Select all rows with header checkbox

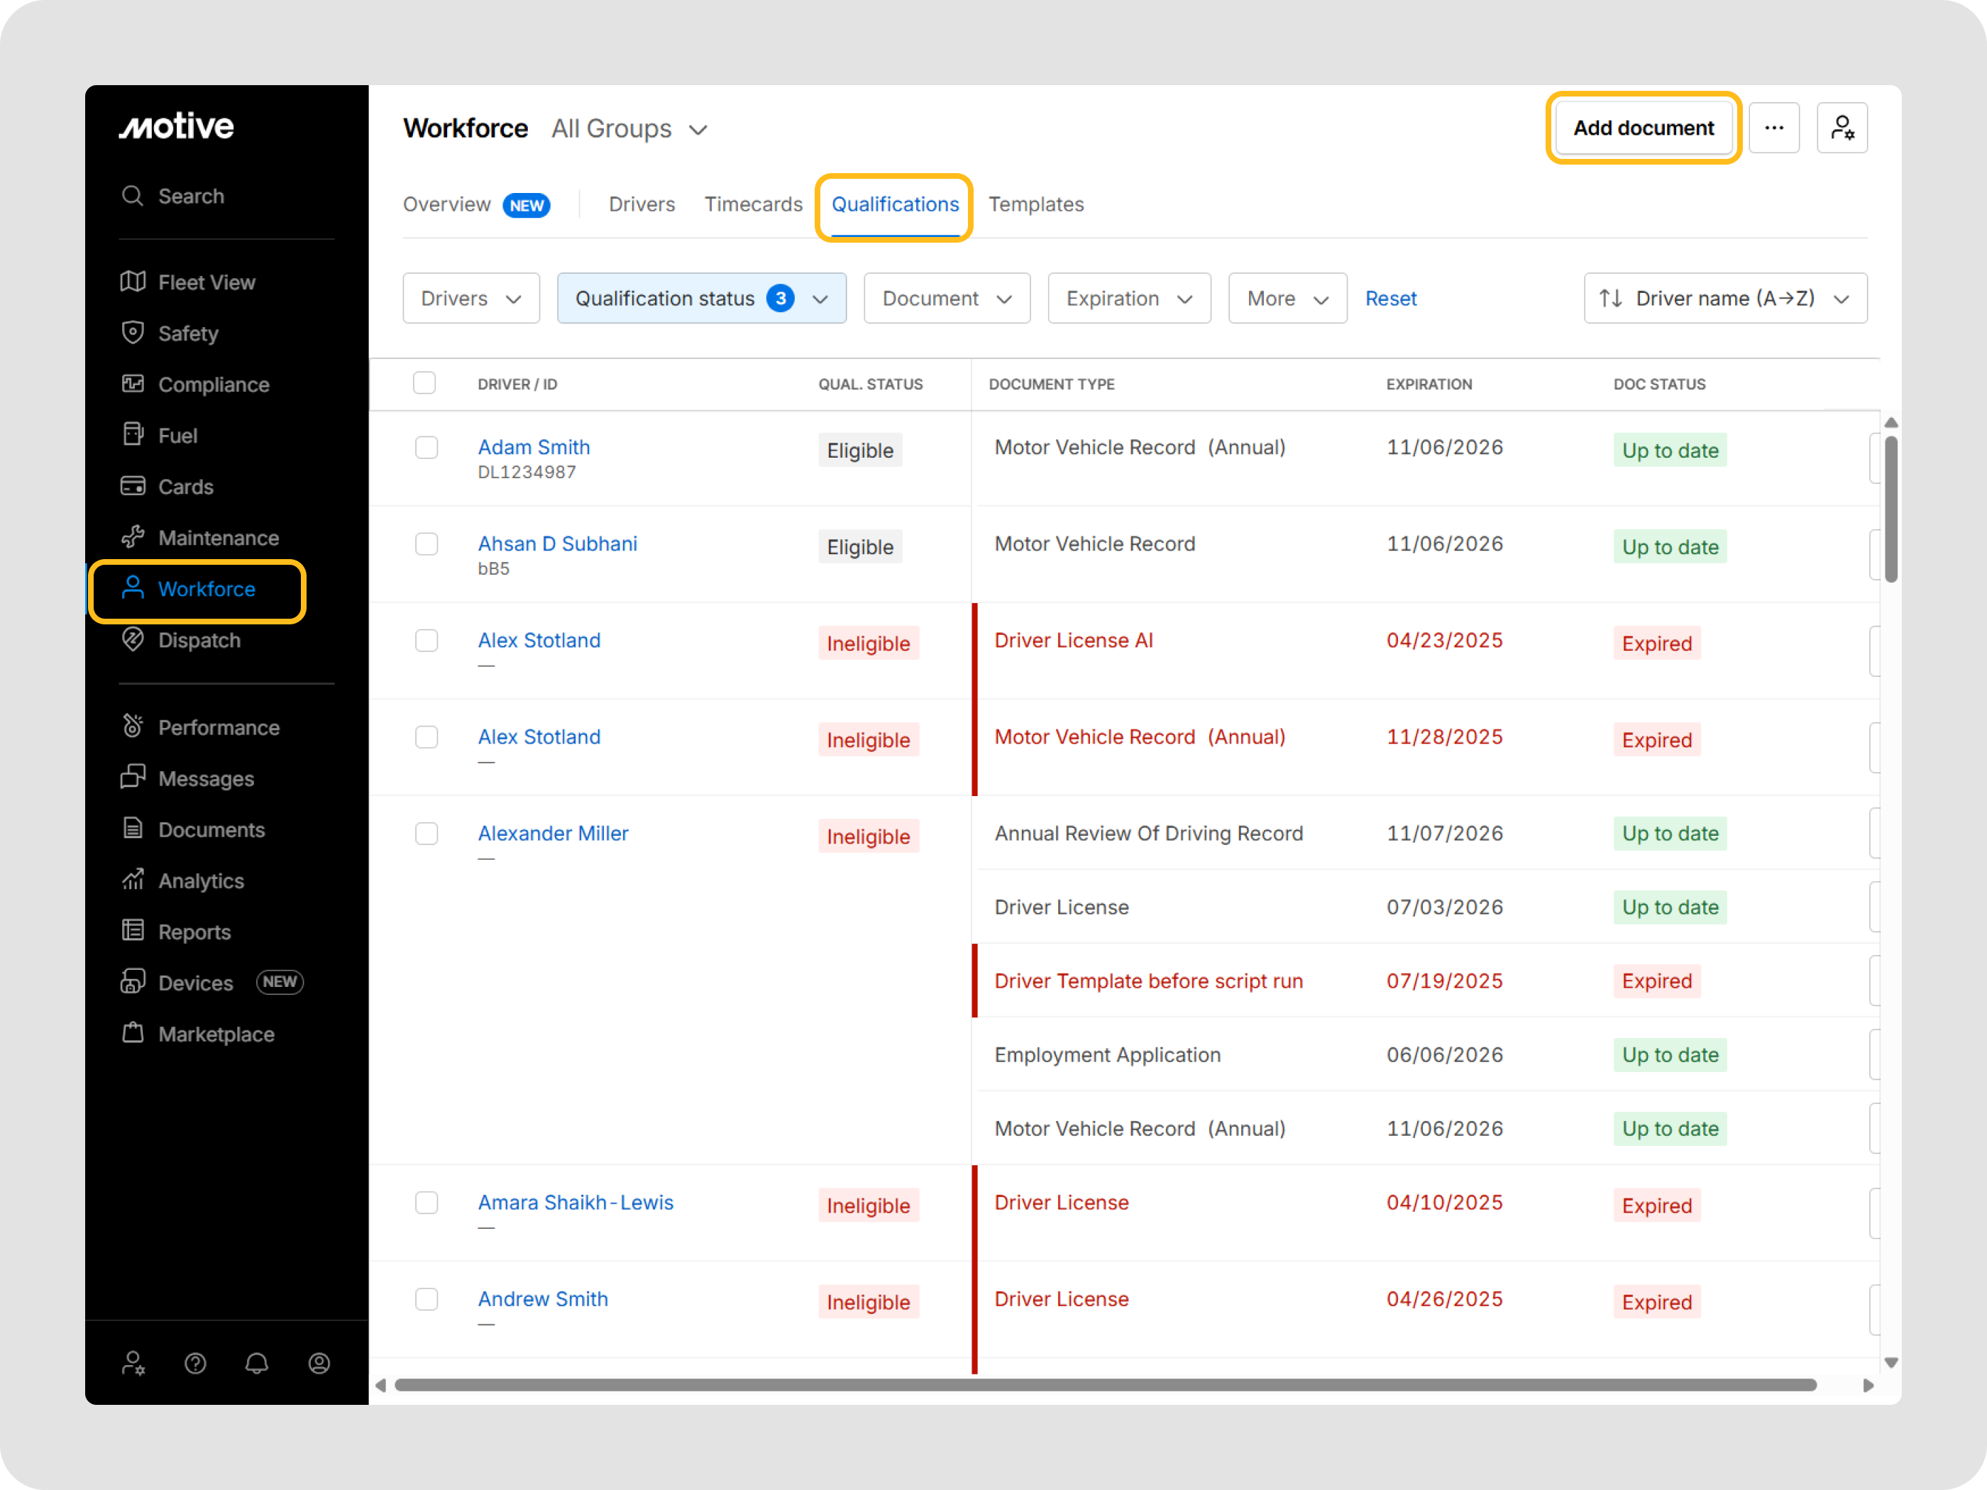point(424,384)
